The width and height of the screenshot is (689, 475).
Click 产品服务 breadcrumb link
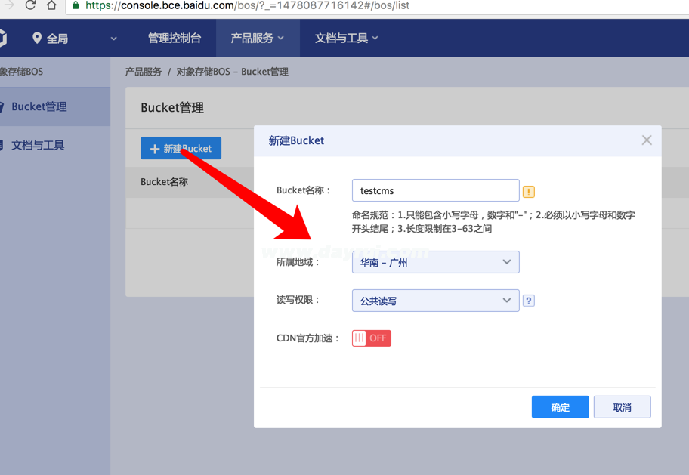(x=144, y=72)
